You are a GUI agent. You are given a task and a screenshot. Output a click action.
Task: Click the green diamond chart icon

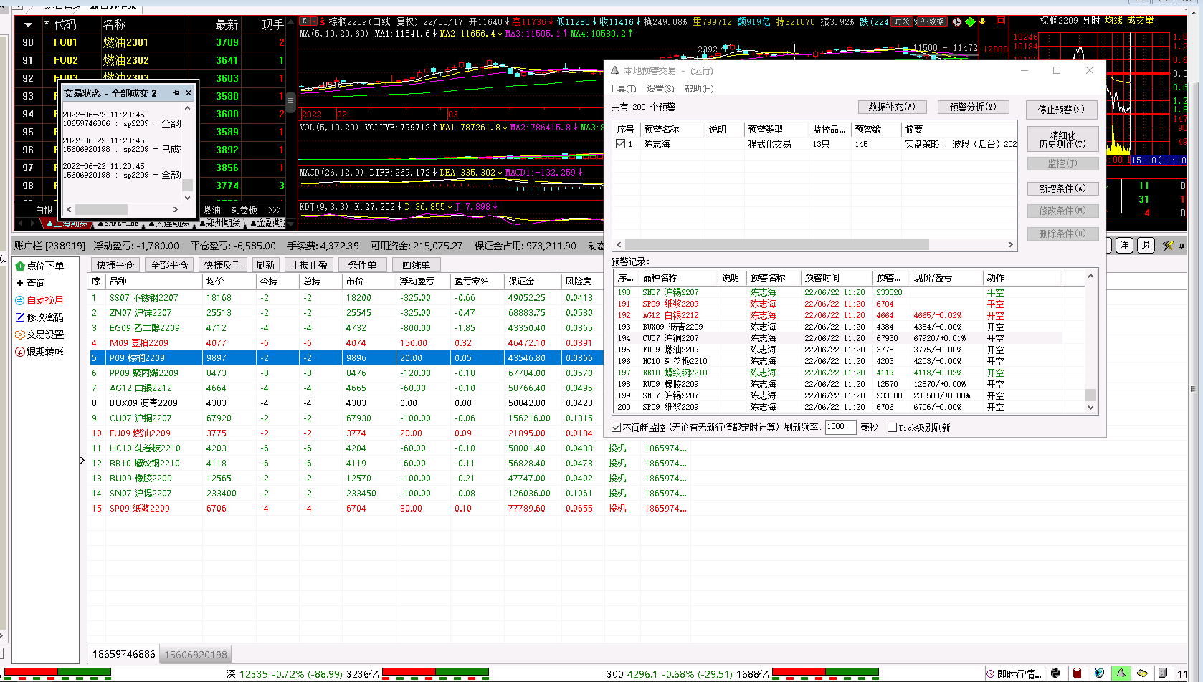click(970, 21)
